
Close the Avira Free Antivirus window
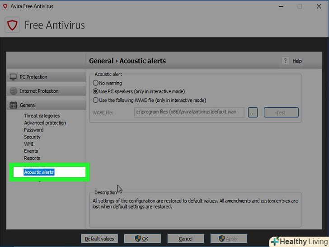tap(319, 6)
